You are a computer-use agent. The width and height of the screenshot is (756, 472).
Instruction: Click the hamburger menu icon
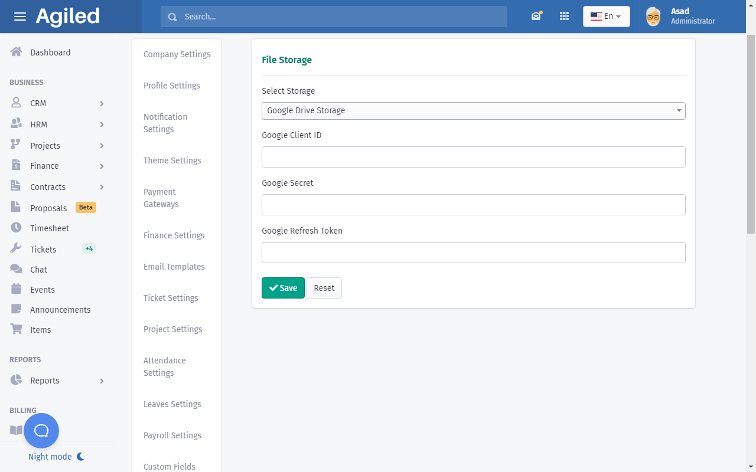[20, 17]
